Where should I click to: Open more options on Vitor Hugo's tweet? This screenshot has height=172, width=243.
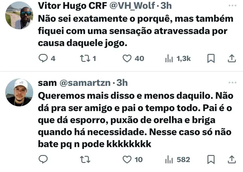point(232,6)
